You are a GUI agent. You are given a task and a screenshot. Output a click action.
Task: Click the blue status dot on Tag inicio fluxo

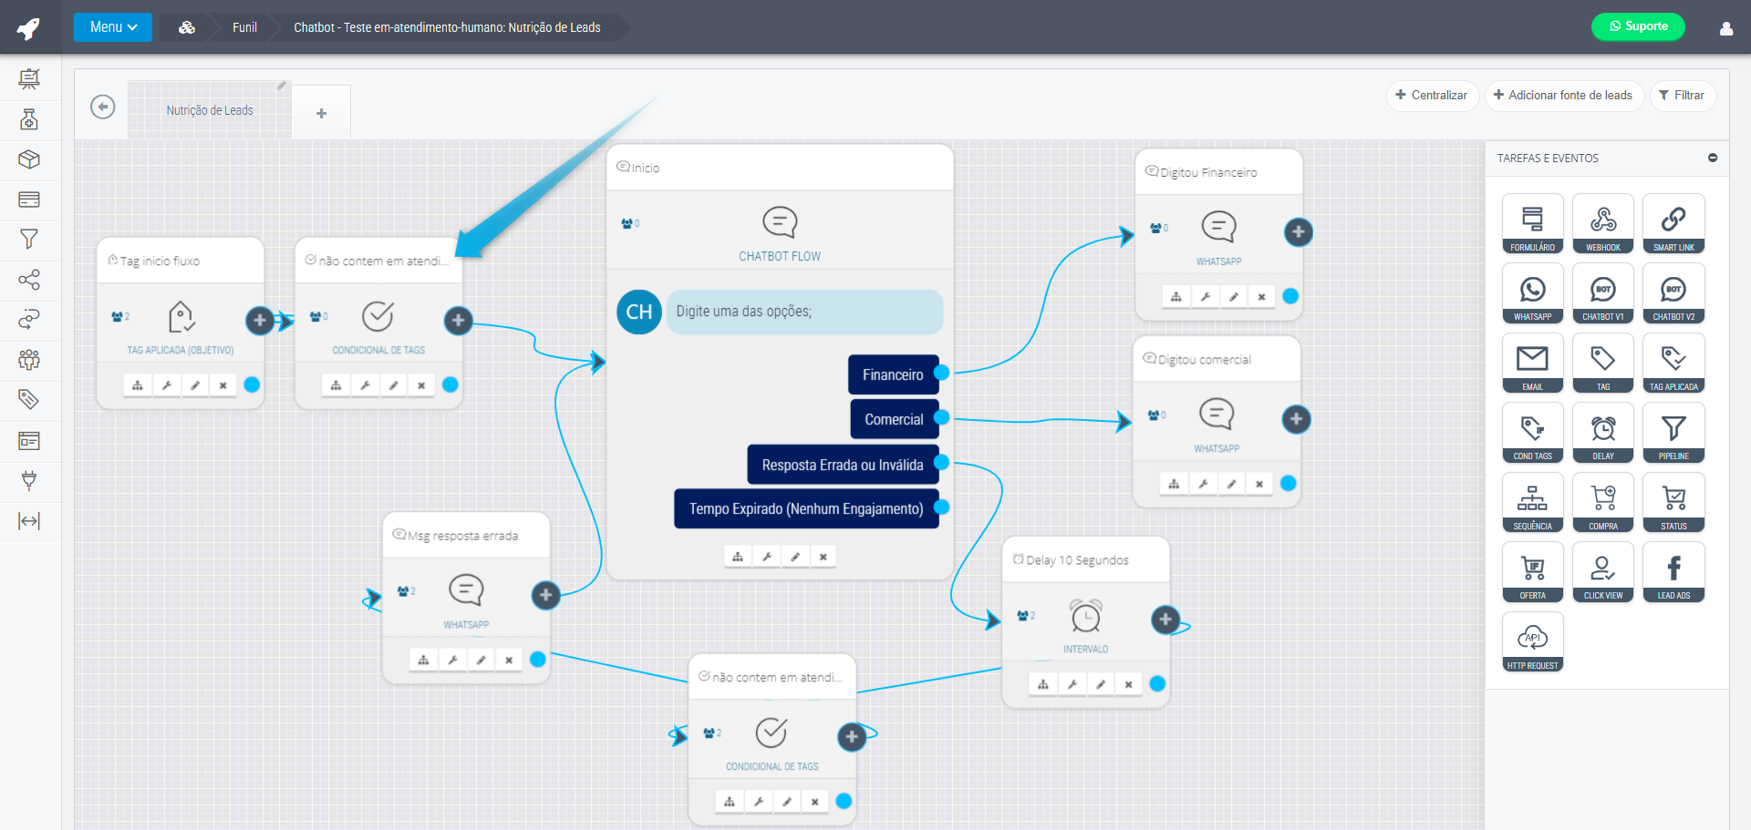(x=252, y=384)
